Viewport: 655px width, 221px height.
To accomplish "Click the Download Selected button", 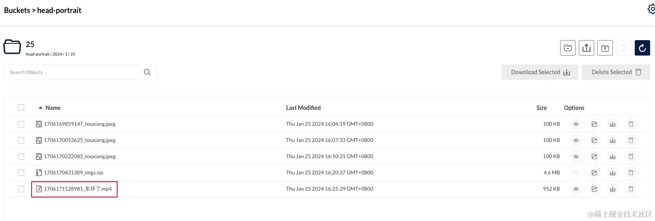I will [x=539, y=72].
